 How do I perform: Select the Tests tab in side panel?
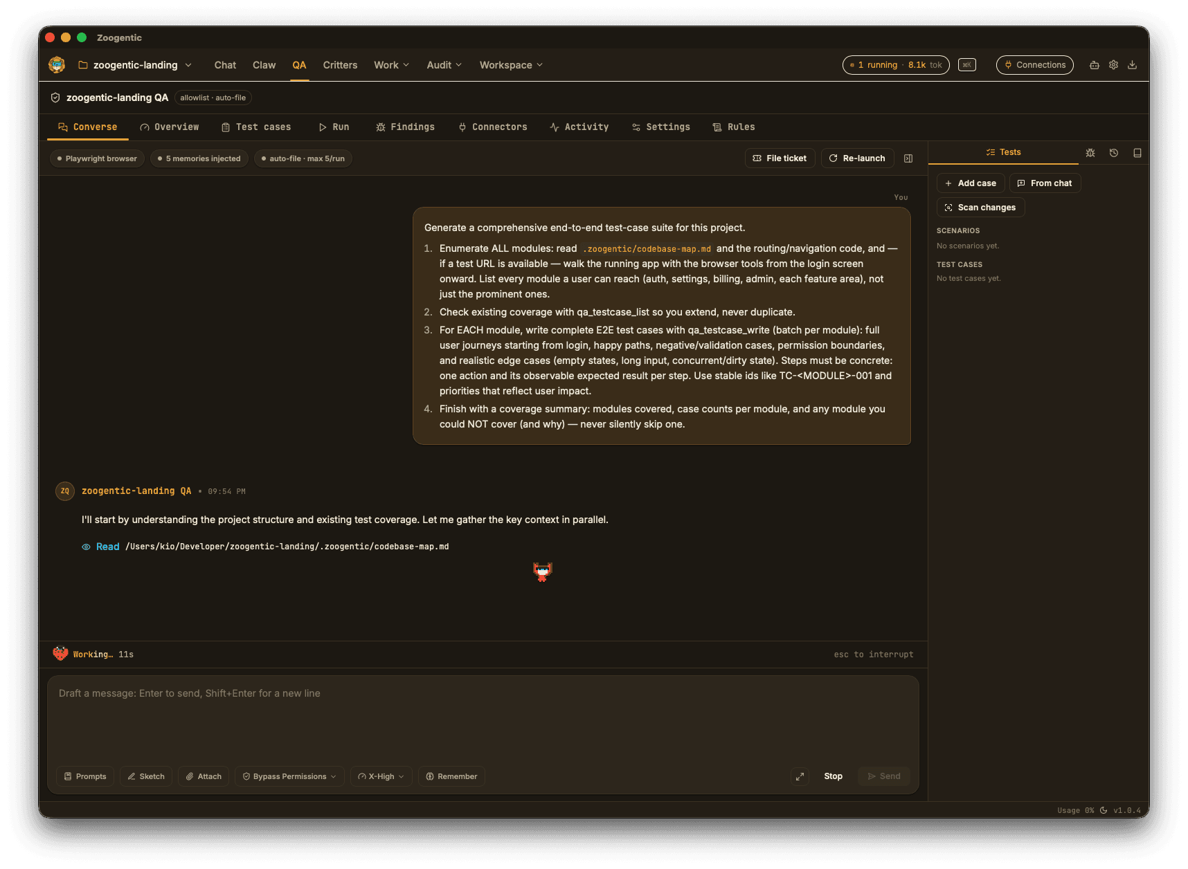click(1003, 152)
